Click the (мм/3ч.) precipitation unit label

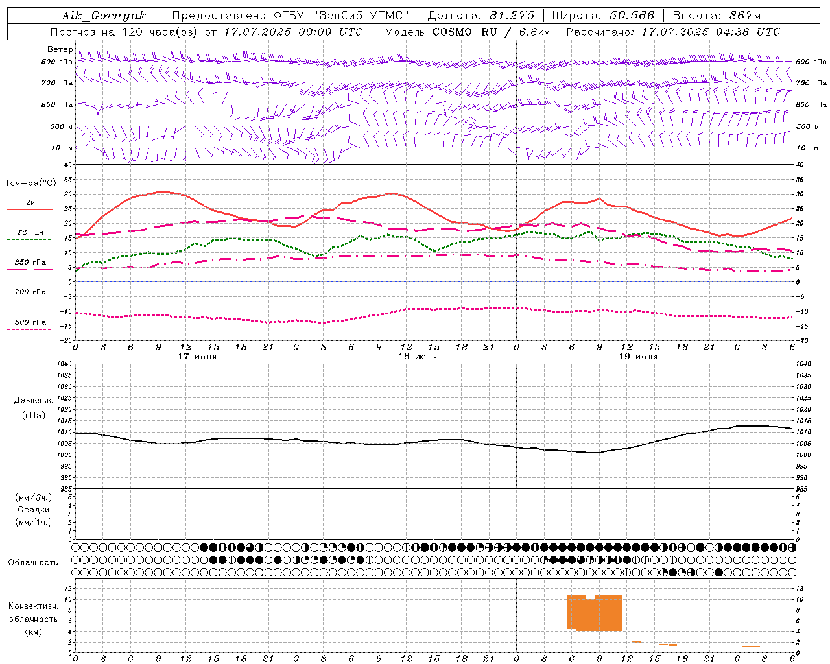click(34, 497)
